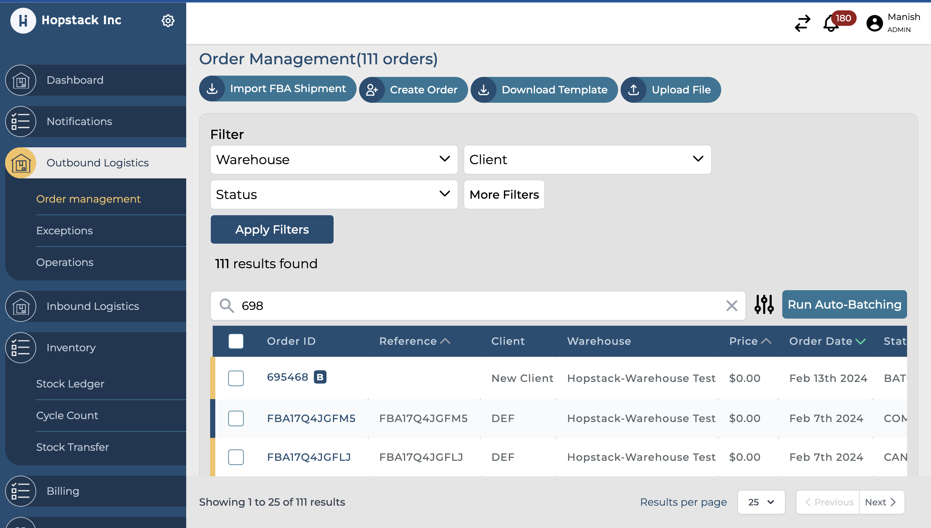Go to Exceptions in sidebar menu

pos(65,231)
